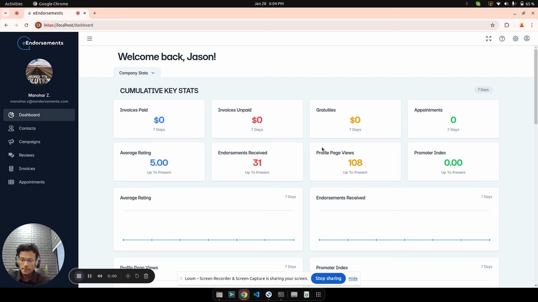Open the system status menu with battery
Screen dimensions: 538x302
[x=512, y=4]
